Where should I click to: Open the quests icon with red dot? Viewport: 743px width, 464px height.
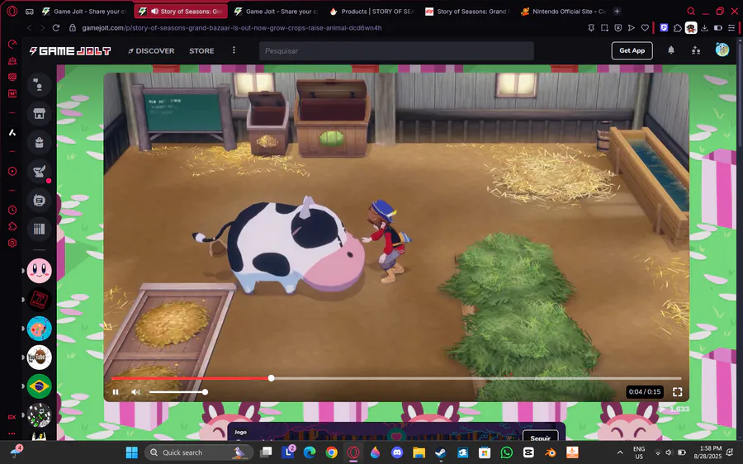pos(39,171)
